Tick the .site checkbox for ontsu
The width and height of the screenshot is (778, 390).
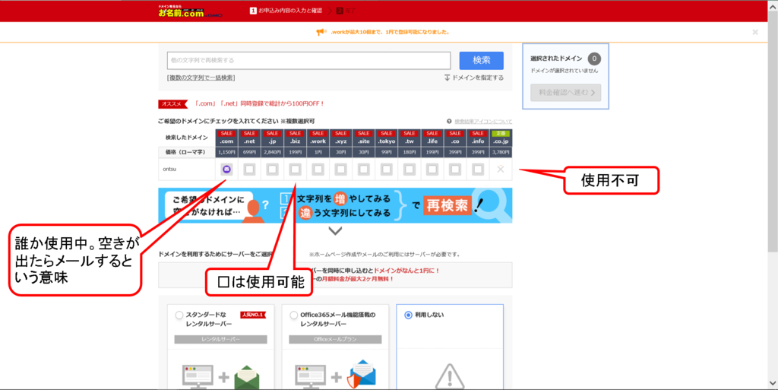coord(364,170)
